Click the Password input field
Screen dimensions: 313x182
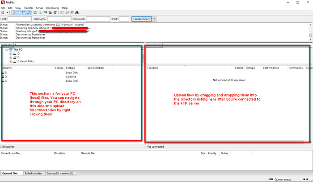pos(98,19)
